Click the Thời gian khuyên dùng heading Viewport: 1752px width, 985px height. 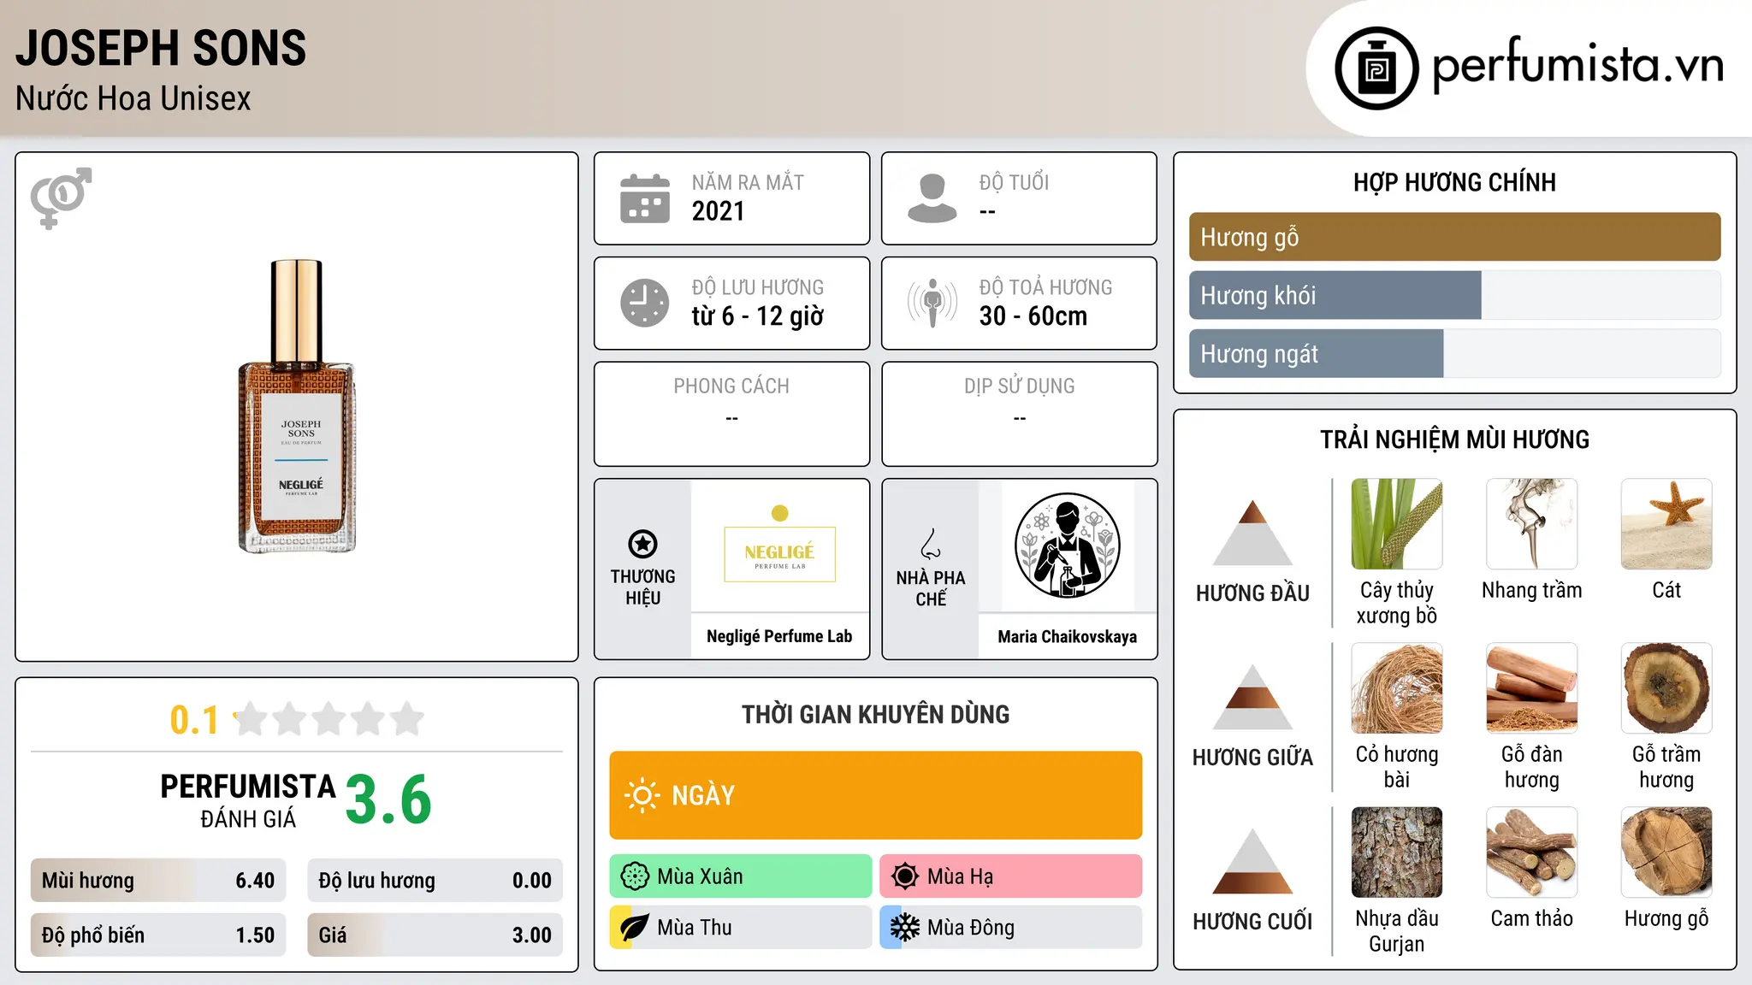875,714
